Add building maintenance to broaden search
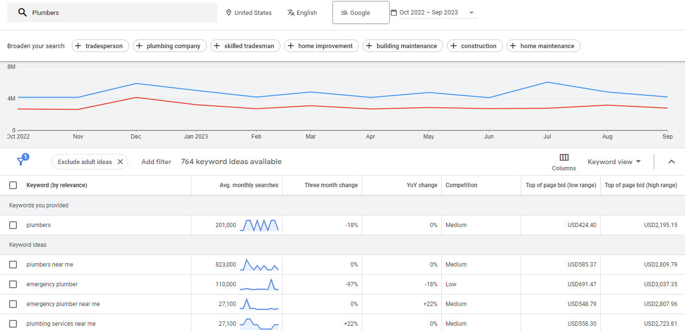 click(403, 46)
